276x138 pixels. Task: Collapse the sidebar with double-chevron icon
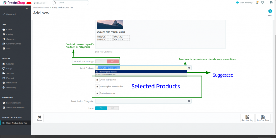pos(27,9)
